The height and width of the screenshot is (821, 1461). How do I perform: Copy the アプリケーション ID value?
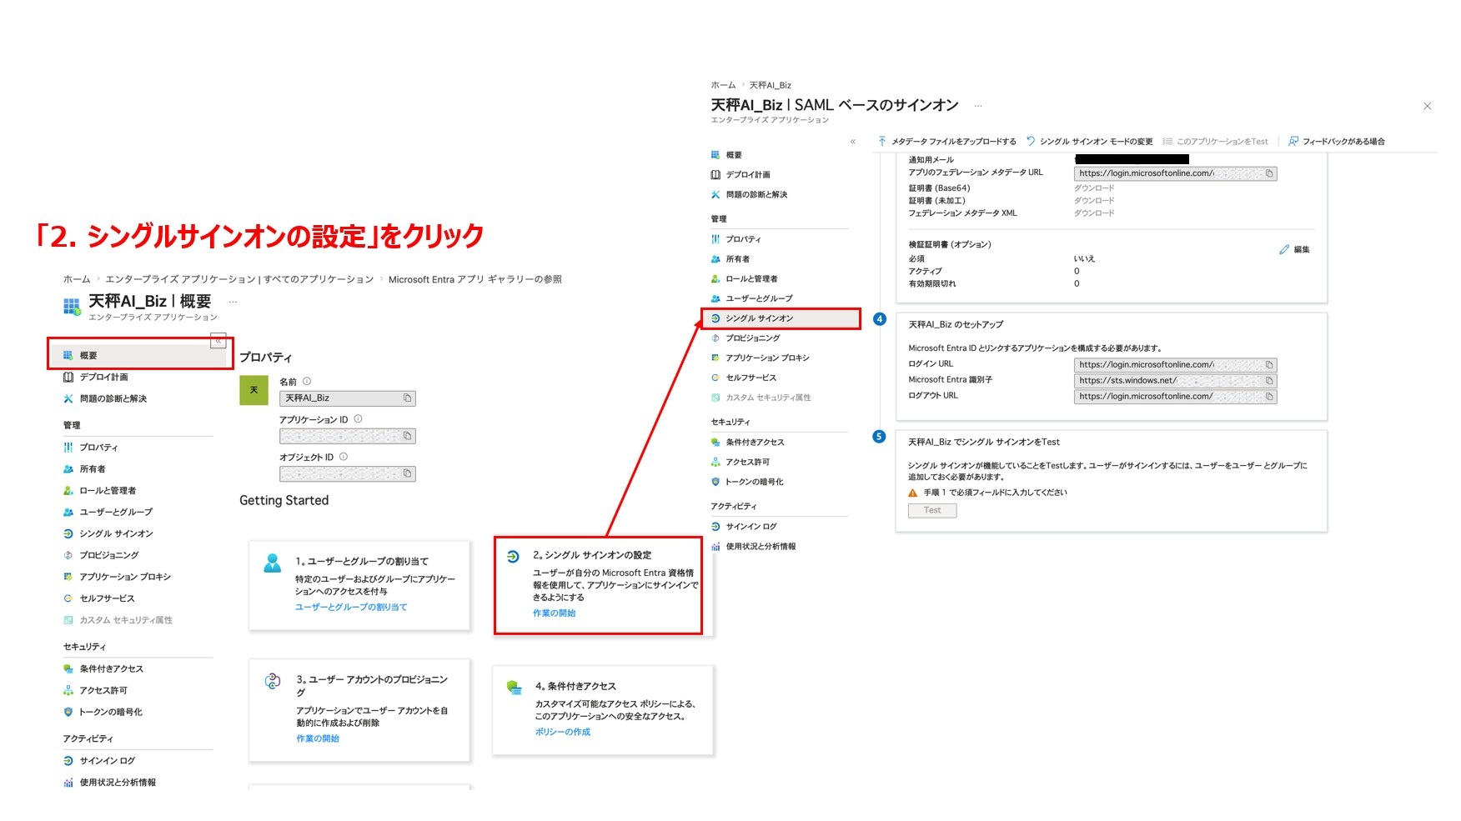(407, 436)
